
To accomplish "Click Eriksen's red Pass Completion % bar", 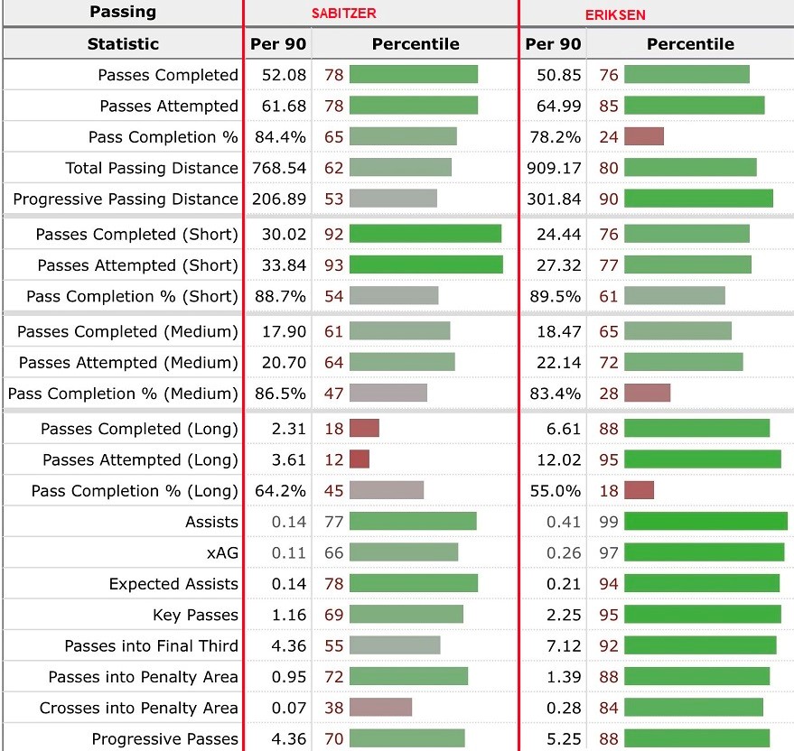I will (x=644, y=136).
